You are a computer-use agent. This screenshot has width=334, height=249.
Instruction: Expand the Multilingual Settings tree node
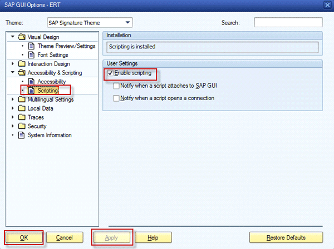click(x=13, y=99)
